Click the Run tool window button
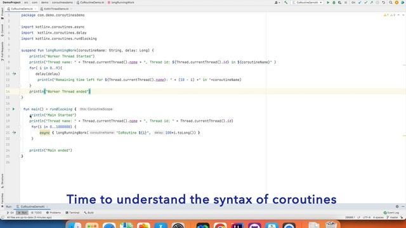This screenshot has height=228, width=406. click(x=22, y=213)
